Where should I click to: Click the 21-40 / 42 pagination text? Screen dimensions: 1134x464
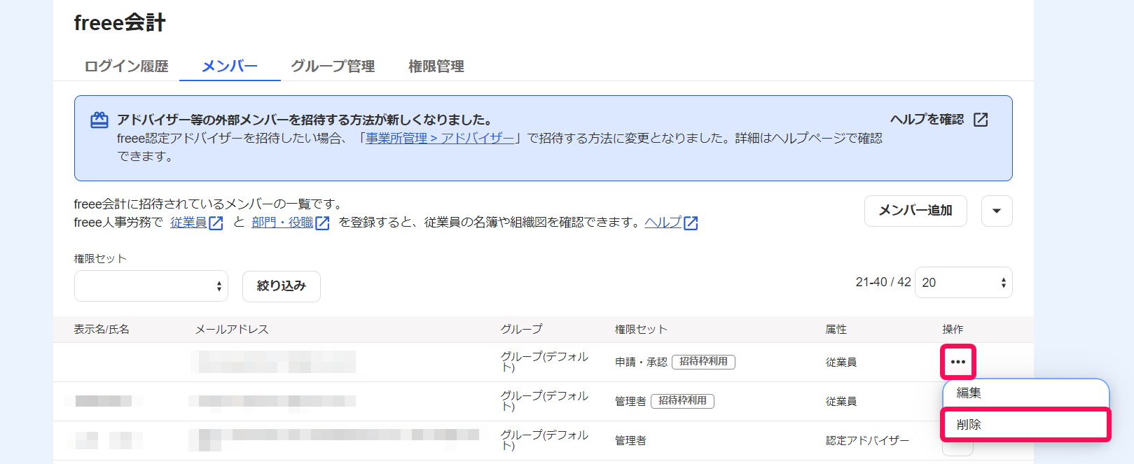click(x=883, y=282)
